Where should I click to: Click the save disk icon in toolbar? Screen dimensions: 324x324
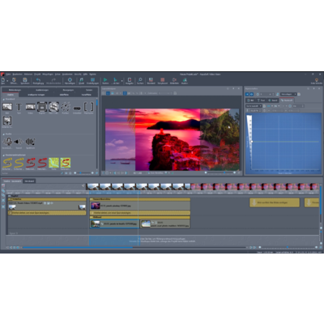point(25,79)
